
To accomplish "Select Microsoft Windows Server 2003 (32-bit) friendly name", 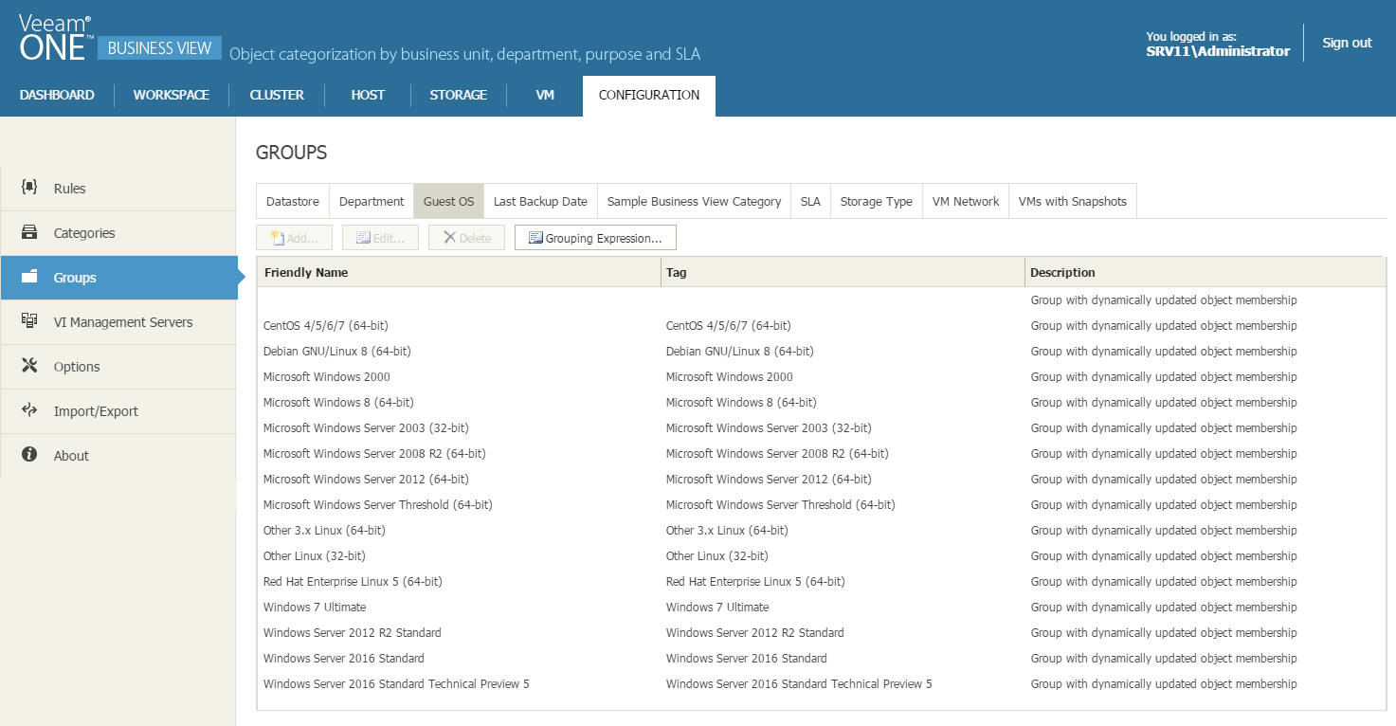I will coord(366,427).
